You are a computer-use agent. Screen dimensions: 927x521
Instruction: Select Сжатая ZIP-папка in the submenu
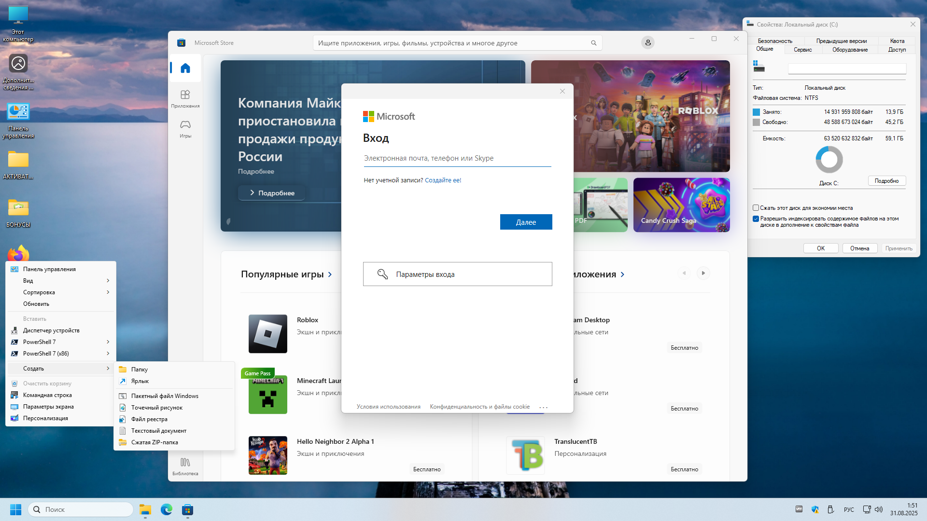tap(174, 442)
